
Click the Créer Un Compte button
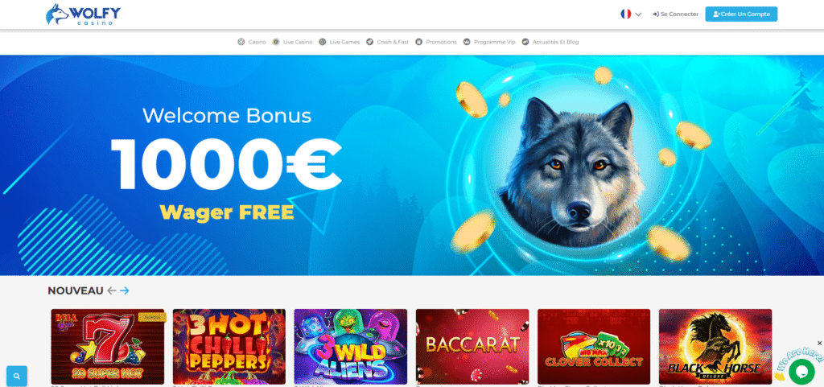pos(741,14)
